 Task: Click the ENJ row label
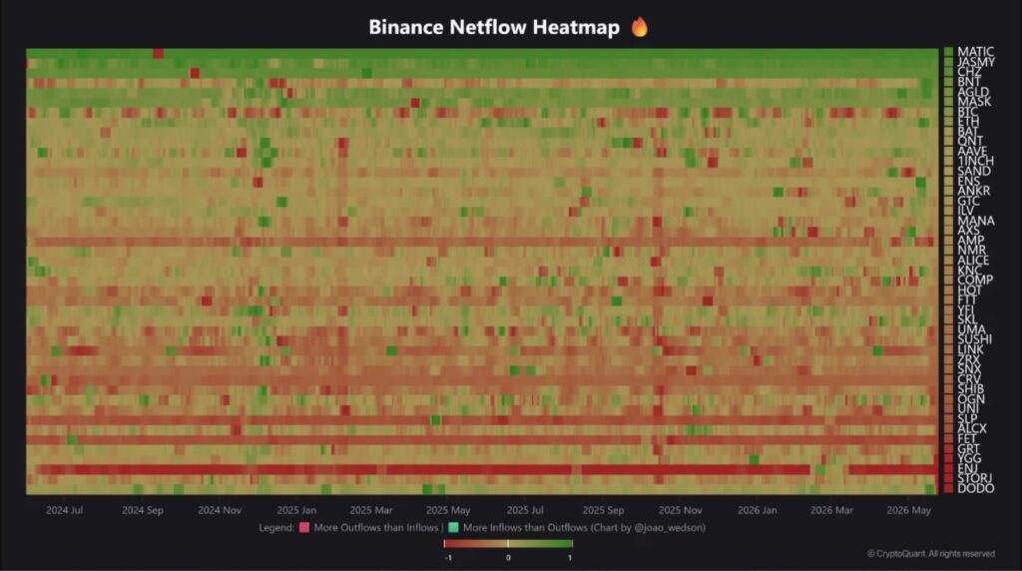pos(967,468)
